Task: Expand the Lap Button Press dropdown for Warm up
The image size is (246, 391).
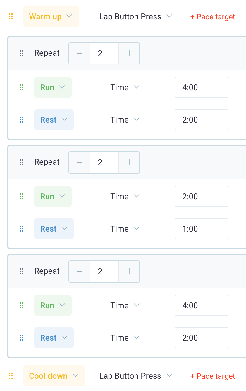Action: tap(135, 17)
